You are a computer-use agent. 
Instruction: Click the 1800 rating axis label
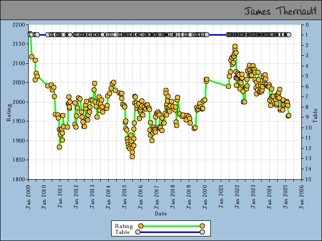click(x=19, y=179)
